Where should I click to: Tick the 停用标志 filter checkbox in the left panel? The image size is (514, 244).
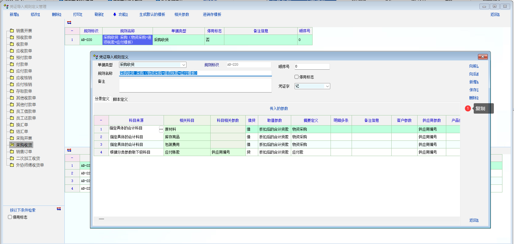tap(10, 217)
